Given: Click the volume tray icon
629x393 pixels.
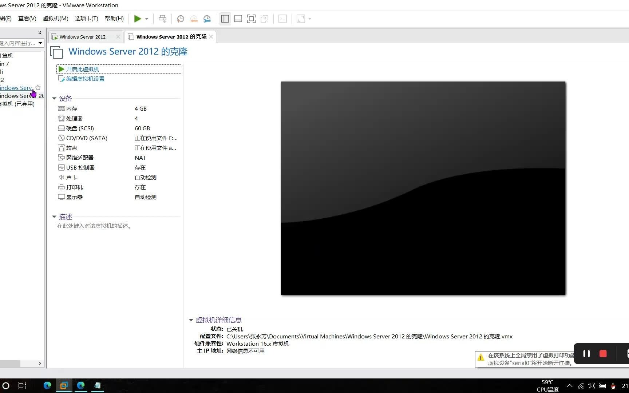Looking at the screenshot, I should point(592,386).
